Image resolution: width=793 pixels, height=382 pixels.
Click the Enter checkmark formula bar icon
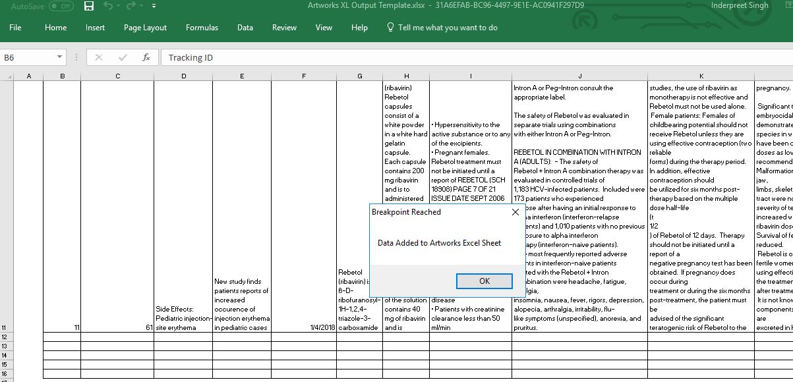click(123, 57)
